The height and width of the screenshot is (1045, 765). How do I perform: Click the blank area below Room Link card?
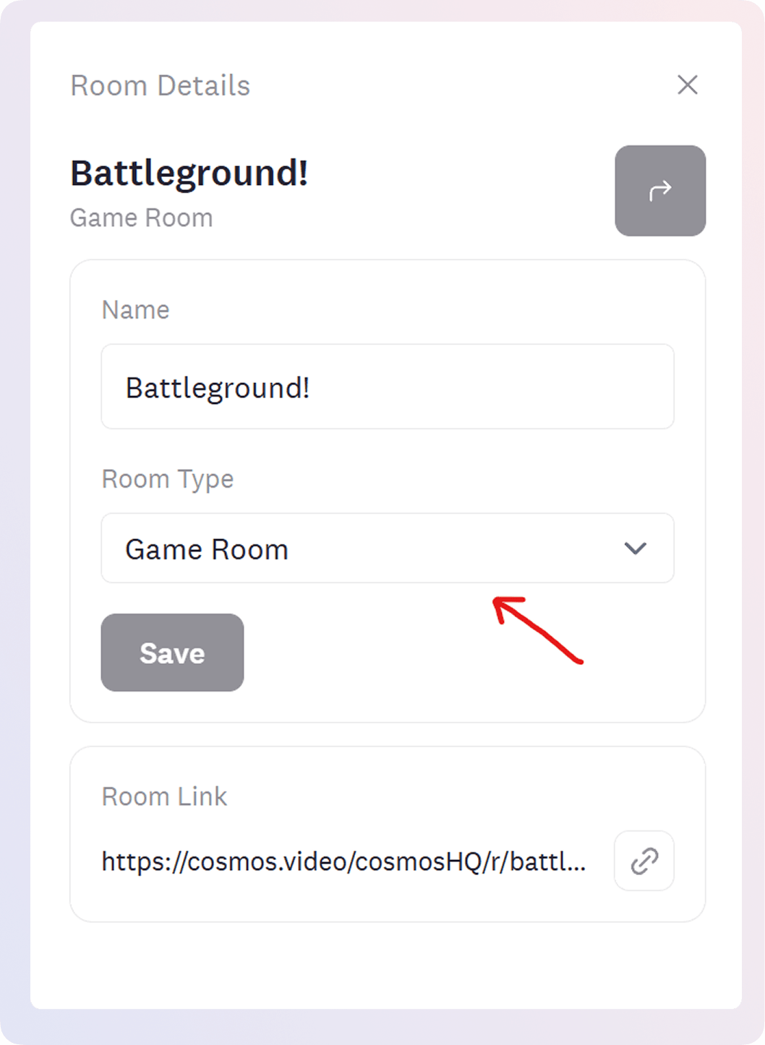coord(387,965)
